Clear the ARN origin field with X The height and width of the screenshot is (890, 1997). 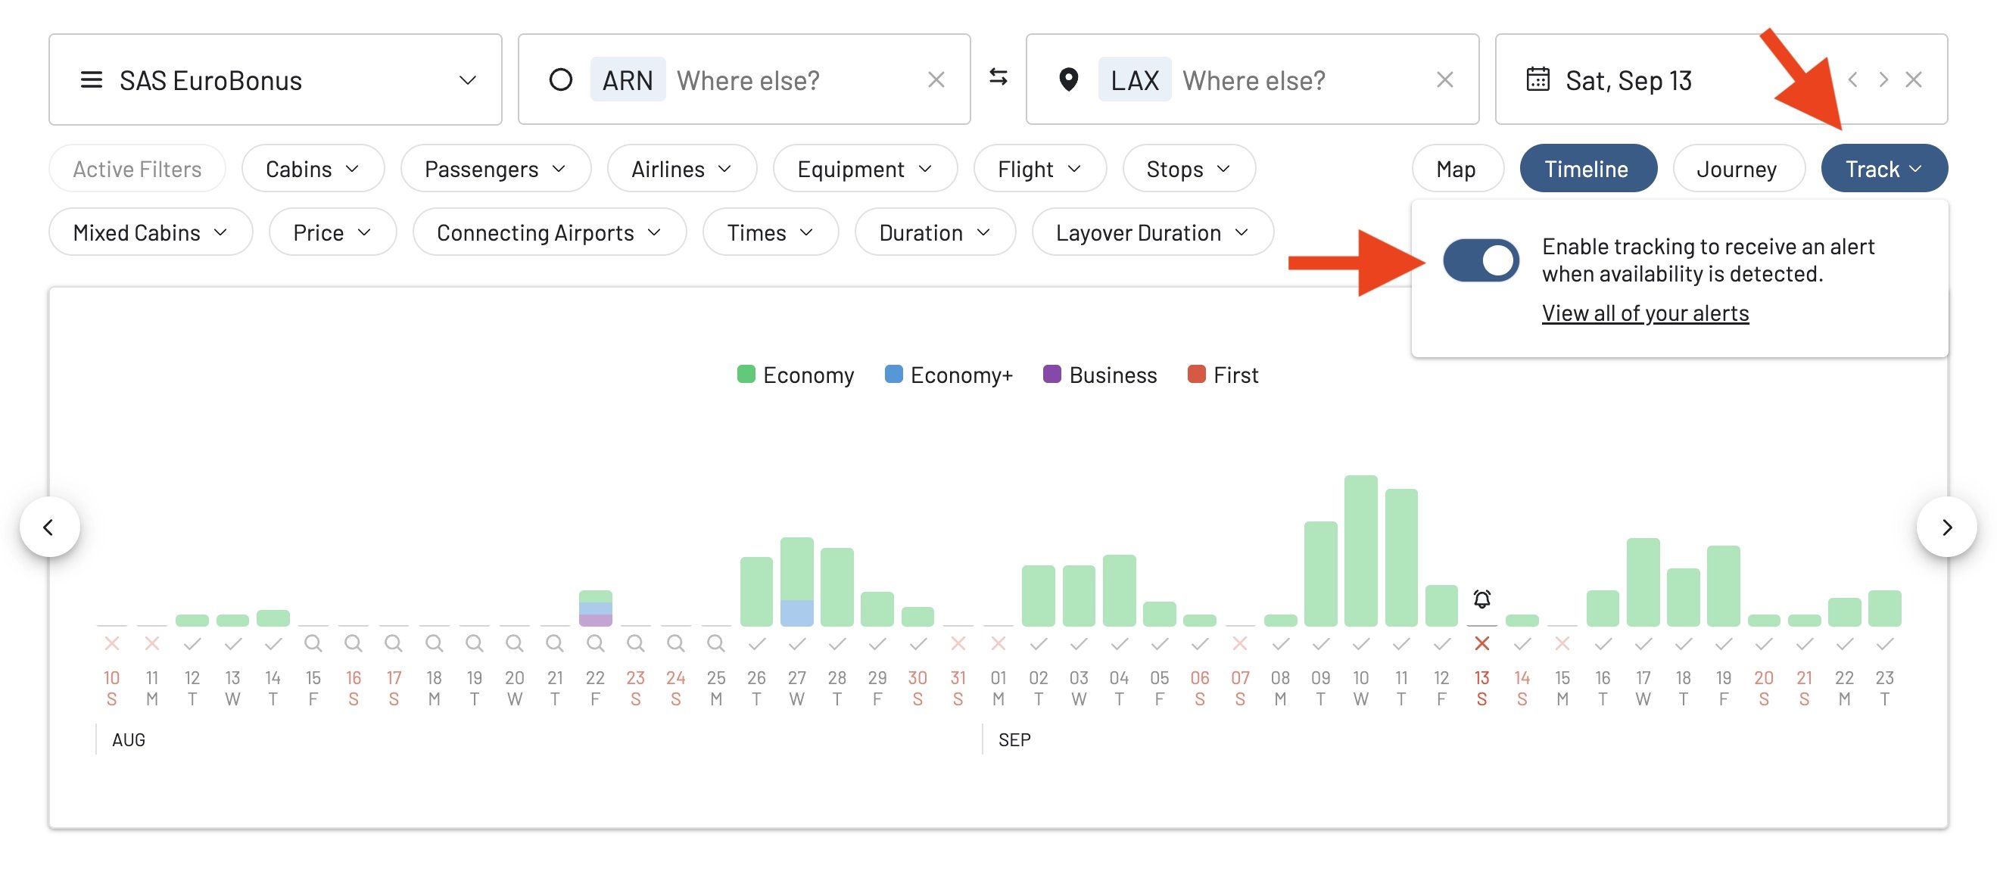[936, 80]
